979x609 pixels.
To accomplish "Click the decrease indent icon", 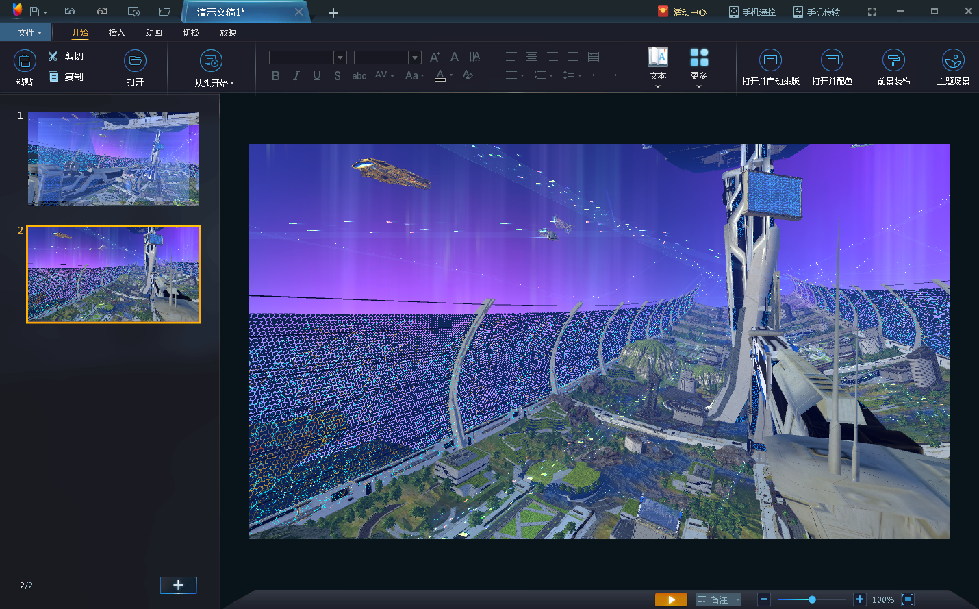I will click(x=598, y=75).
